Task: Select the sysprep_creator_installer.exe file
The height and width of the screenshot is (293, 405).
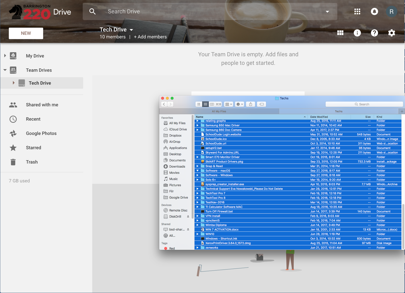Action: pyautogui.click(x=298, y=184)
